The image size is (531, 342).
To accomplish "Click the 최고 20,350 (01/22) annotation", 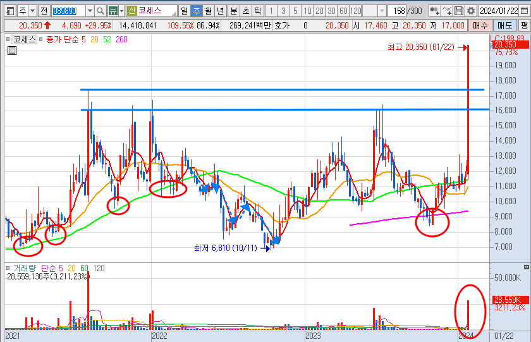I will coord(421,47).
